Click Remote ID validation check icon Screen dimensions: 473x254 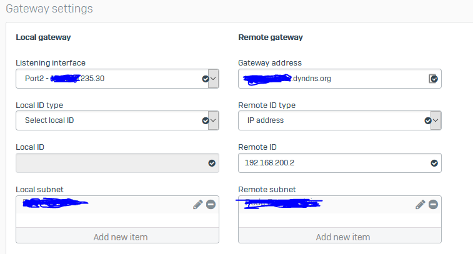(x=434, y=163)
